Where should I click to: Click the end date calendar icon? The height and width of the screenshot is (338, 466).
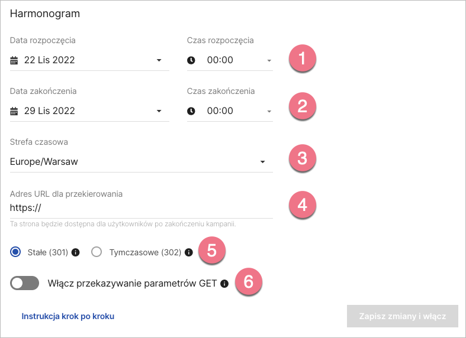(15, 111)
